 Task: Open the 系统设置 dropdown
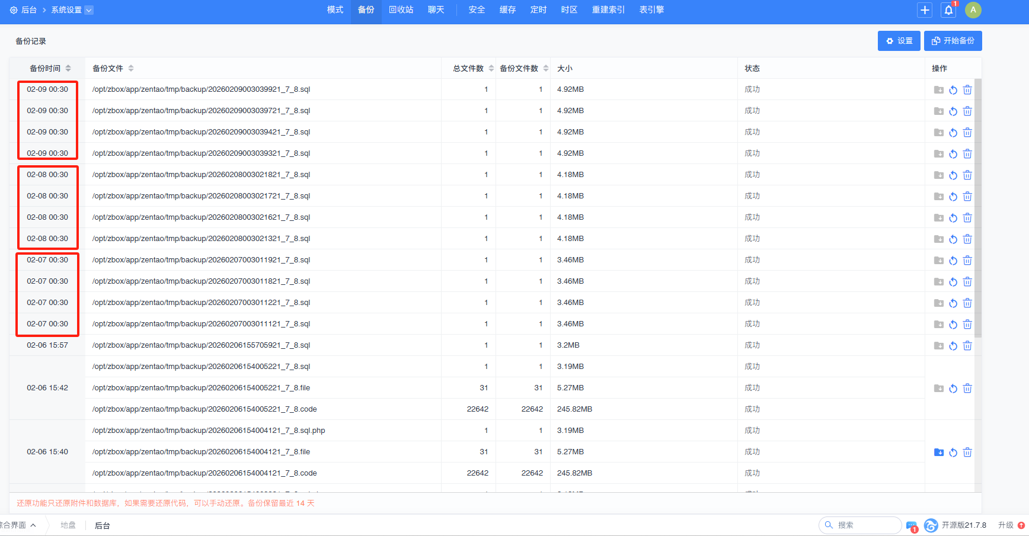click(89, 10)
